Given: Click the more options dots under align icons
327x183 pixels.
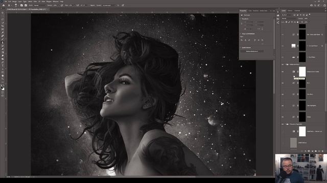Looking at the screenshot, I should pyautogui.click(x=262, y=44).
